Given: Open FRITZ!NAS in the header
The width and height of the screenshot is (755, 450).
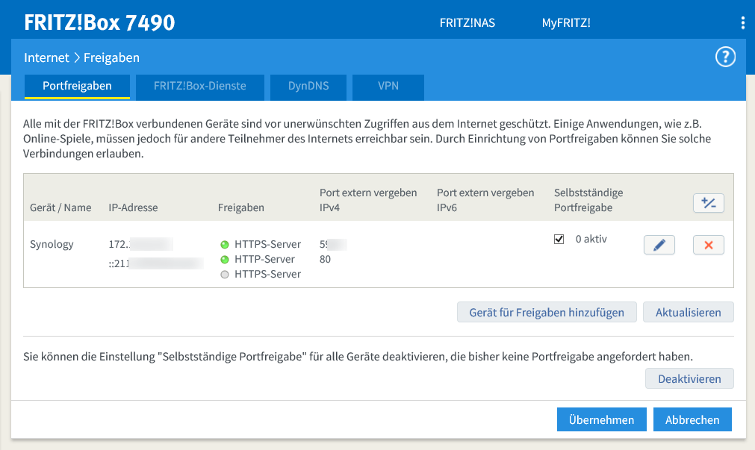Looking at the screenshot, I should point(467,22).
